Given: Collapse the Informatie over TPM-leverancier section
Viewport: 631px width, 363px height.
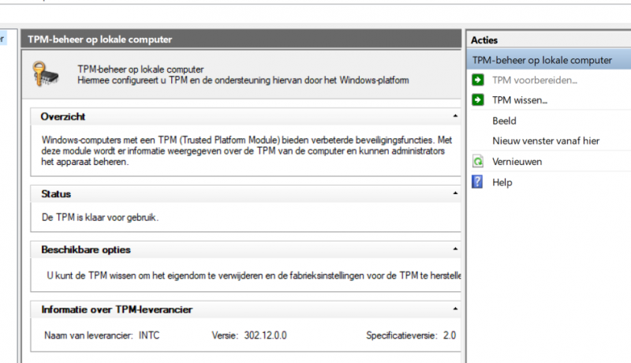Looking at the screenshot, I should click(x=455, y=309).
